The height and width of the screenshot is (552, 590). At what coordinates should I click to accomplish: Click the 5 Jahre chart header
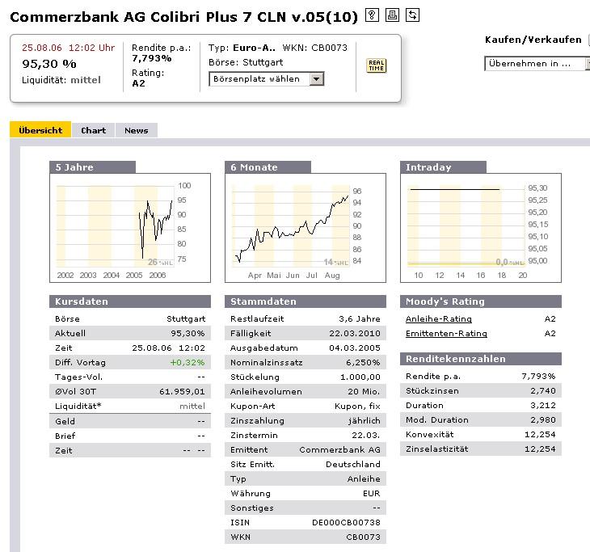[93, 167]
